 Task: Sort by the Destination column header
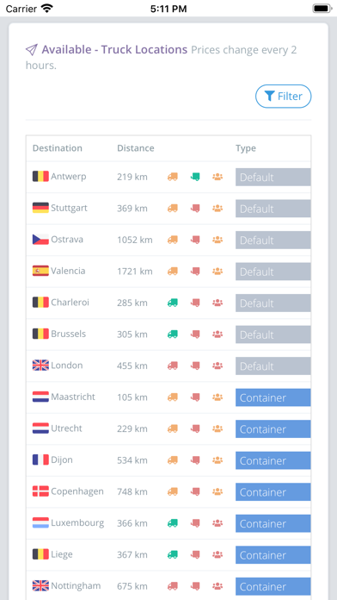point(58,148)
